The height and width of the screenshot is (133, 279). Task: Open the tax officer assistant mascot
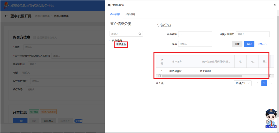(x=271, y=118)
